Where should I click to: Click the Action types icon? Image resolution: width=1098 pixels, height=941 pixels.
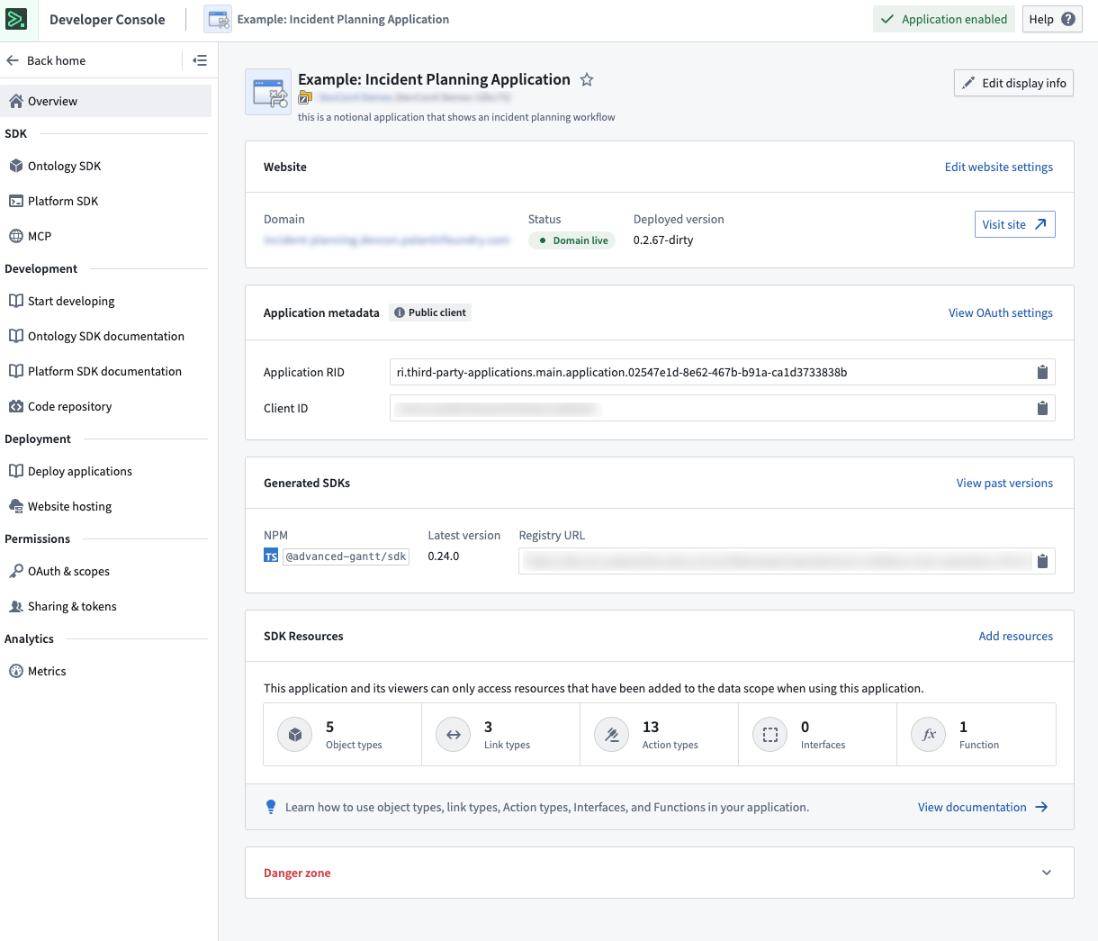(611, 735)
